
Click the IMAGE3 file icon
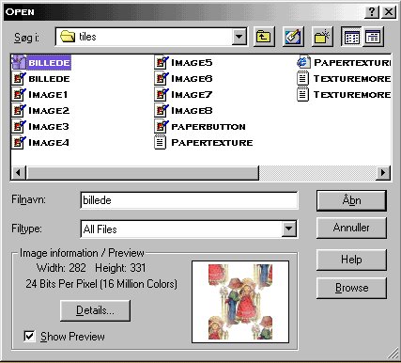19,126
